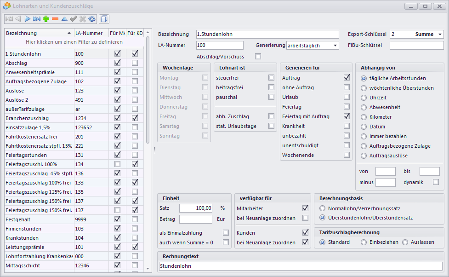The width and height of the screenshot is (449, 277).
Task: Check auch wenn Summe = 0
Action: (x=226, y=242)
